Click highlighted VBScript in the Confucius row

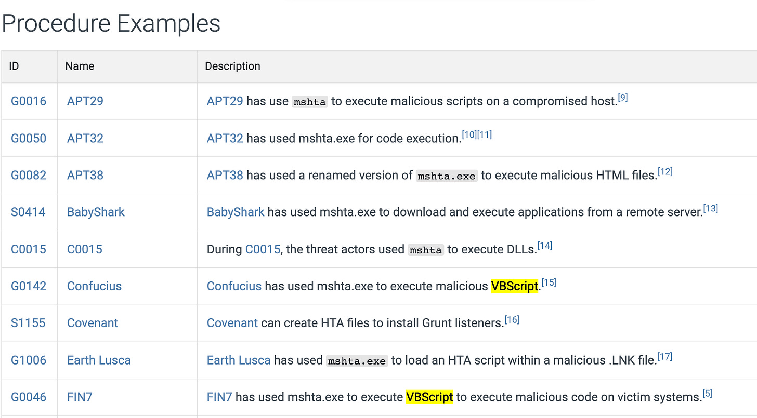coord(514,286)
